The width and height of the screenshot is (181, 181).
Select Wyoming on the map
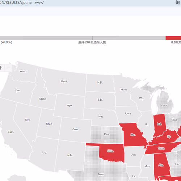[x=70, y=105]
